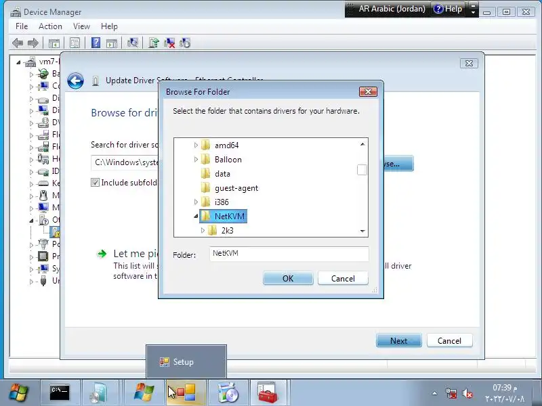
Task: Click the Uninstall device toolbar icon
Action: click(169, 43)
